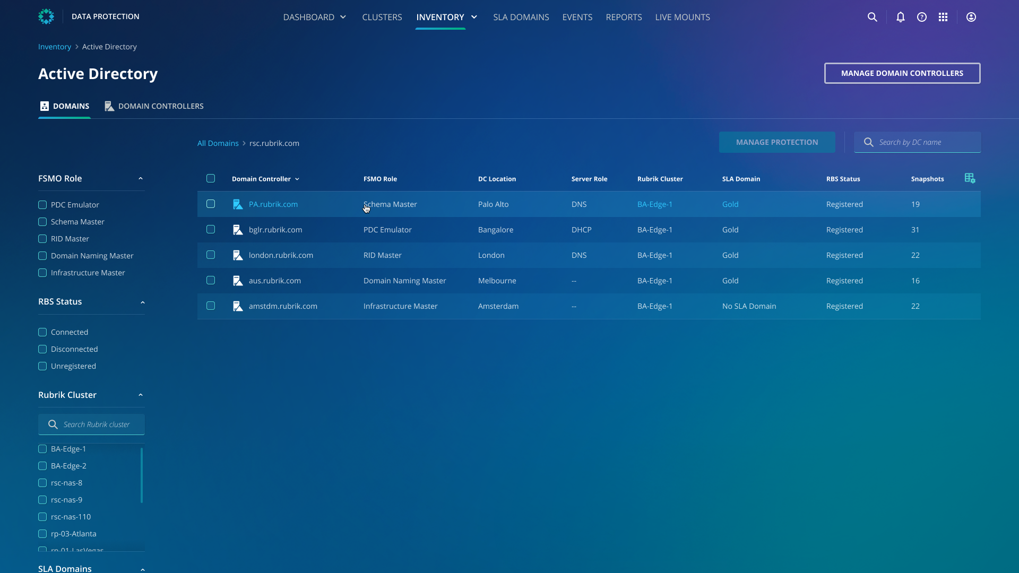Click the Rubrik cluster list scrollbar
This screenshot has width=1019, height=573.
(x=142, y=475)
